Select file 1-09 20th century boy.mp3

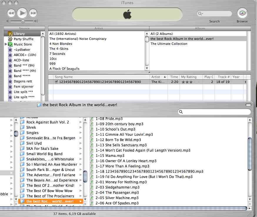click(119, 124)
